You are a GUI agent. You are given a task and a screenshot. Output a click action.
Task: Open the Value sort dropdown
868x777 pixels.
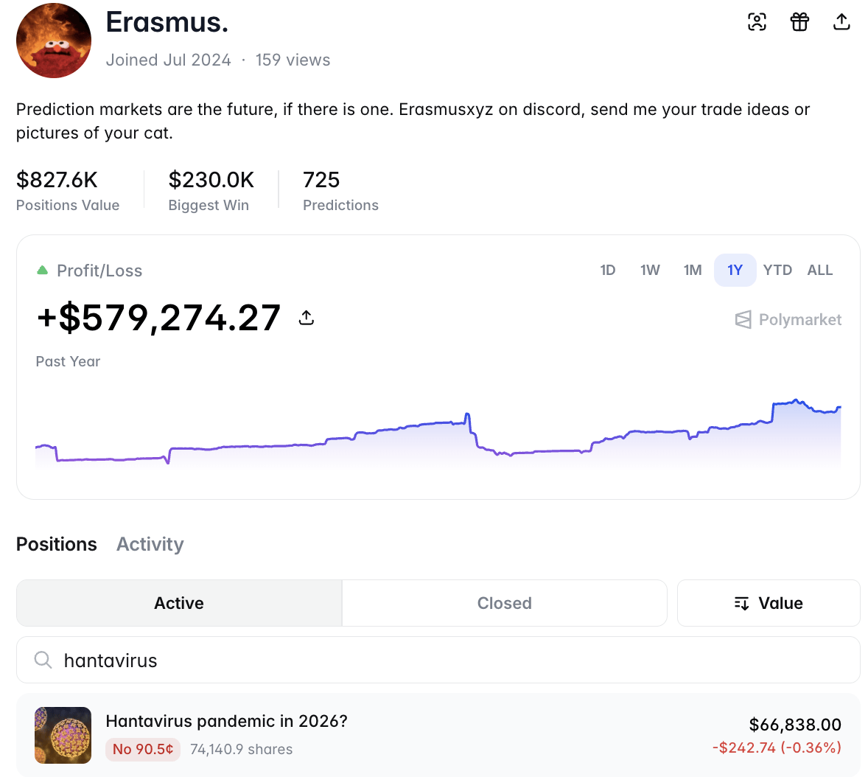coord(769,603)
